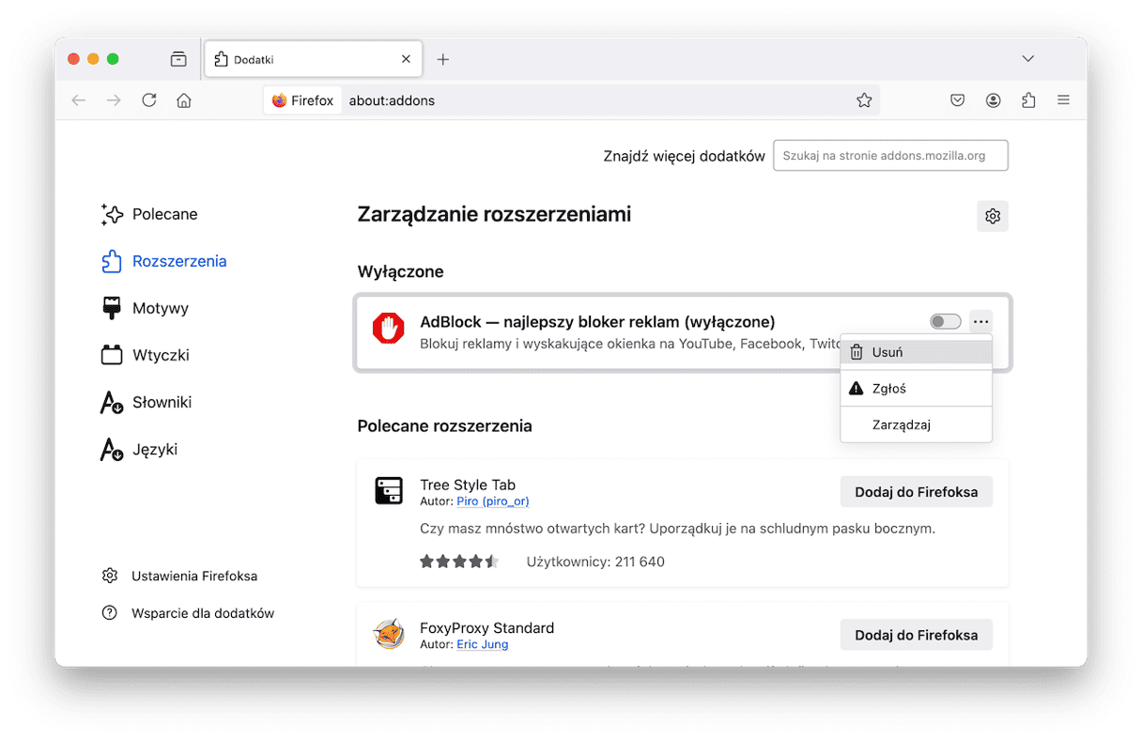Open the Firefox hamburger application menu

1063,100
